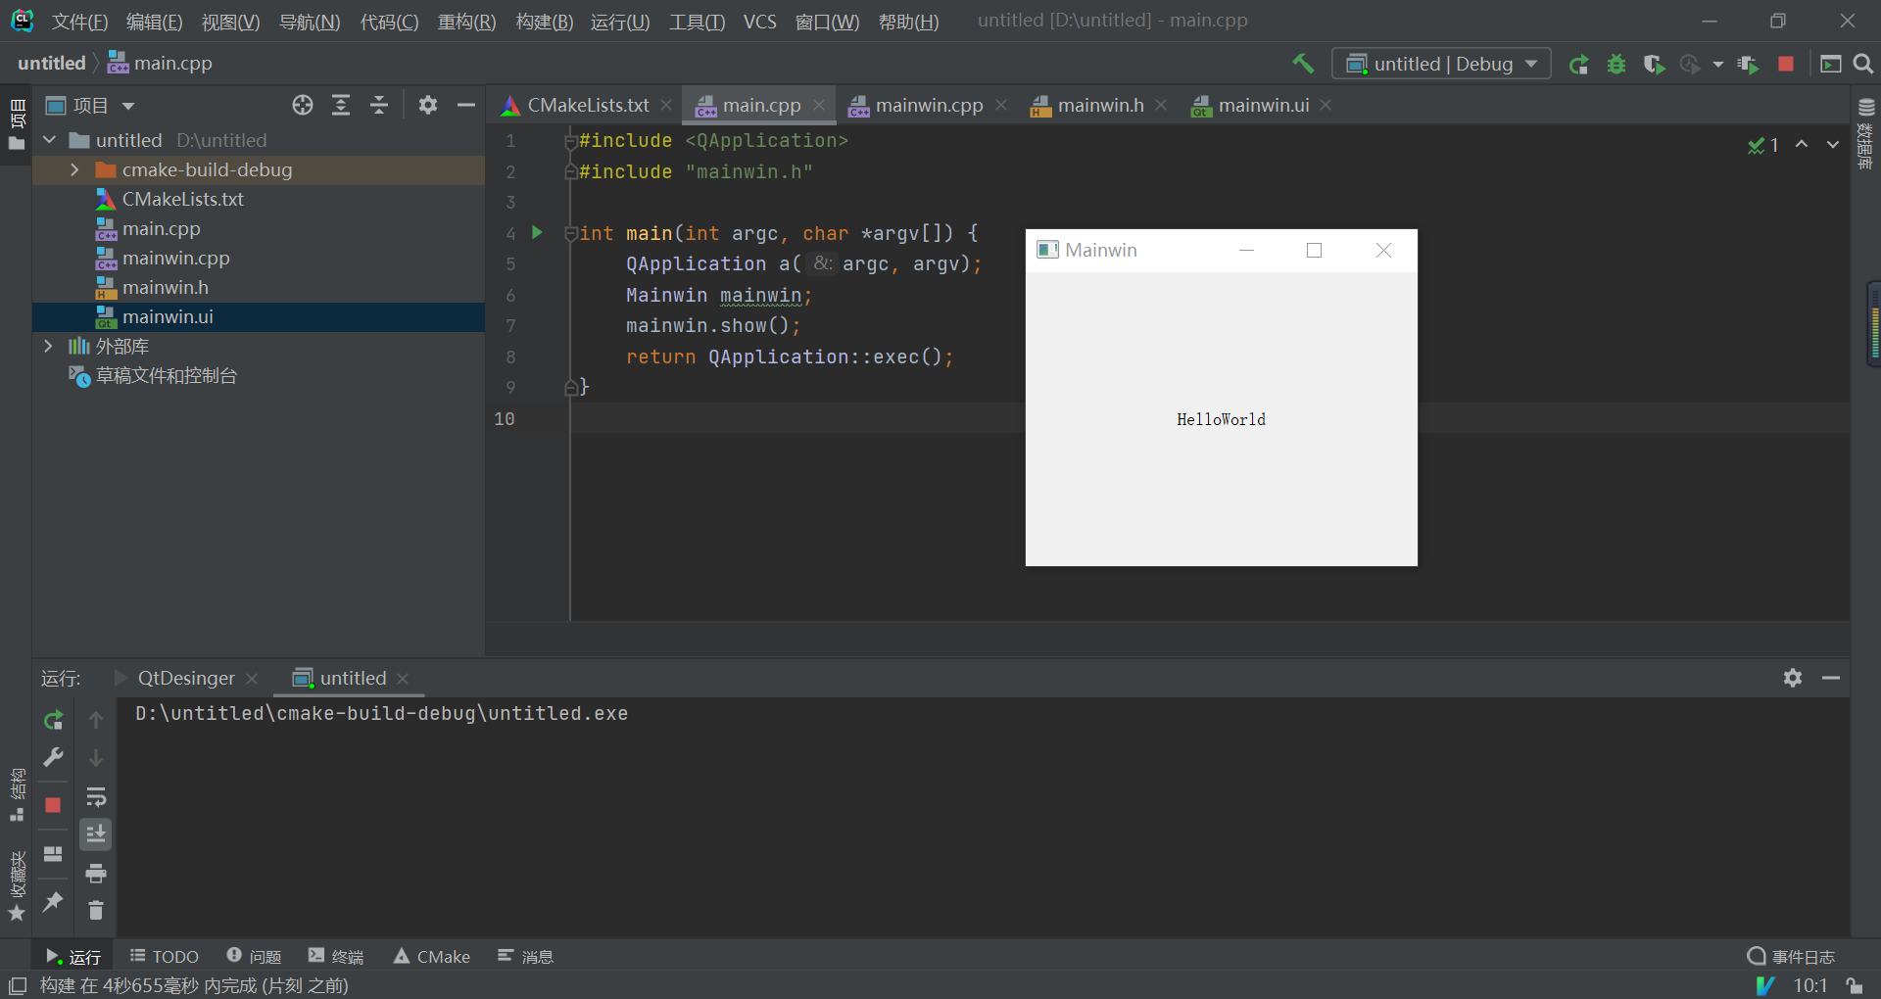Open the 视图(V) menu
Screen dimensions: 1881x999
pyautogui.click(x=229, y=21)
